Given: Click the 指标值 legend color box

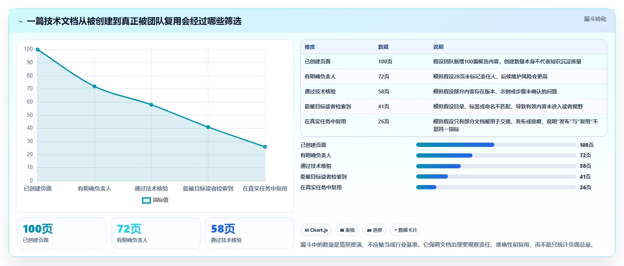Looking at the screenshot, I should tap(146, 200).
